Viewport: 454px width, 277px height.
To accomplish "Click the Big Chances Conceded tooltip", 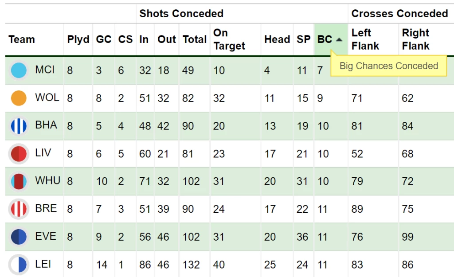I will pos(388,66).
